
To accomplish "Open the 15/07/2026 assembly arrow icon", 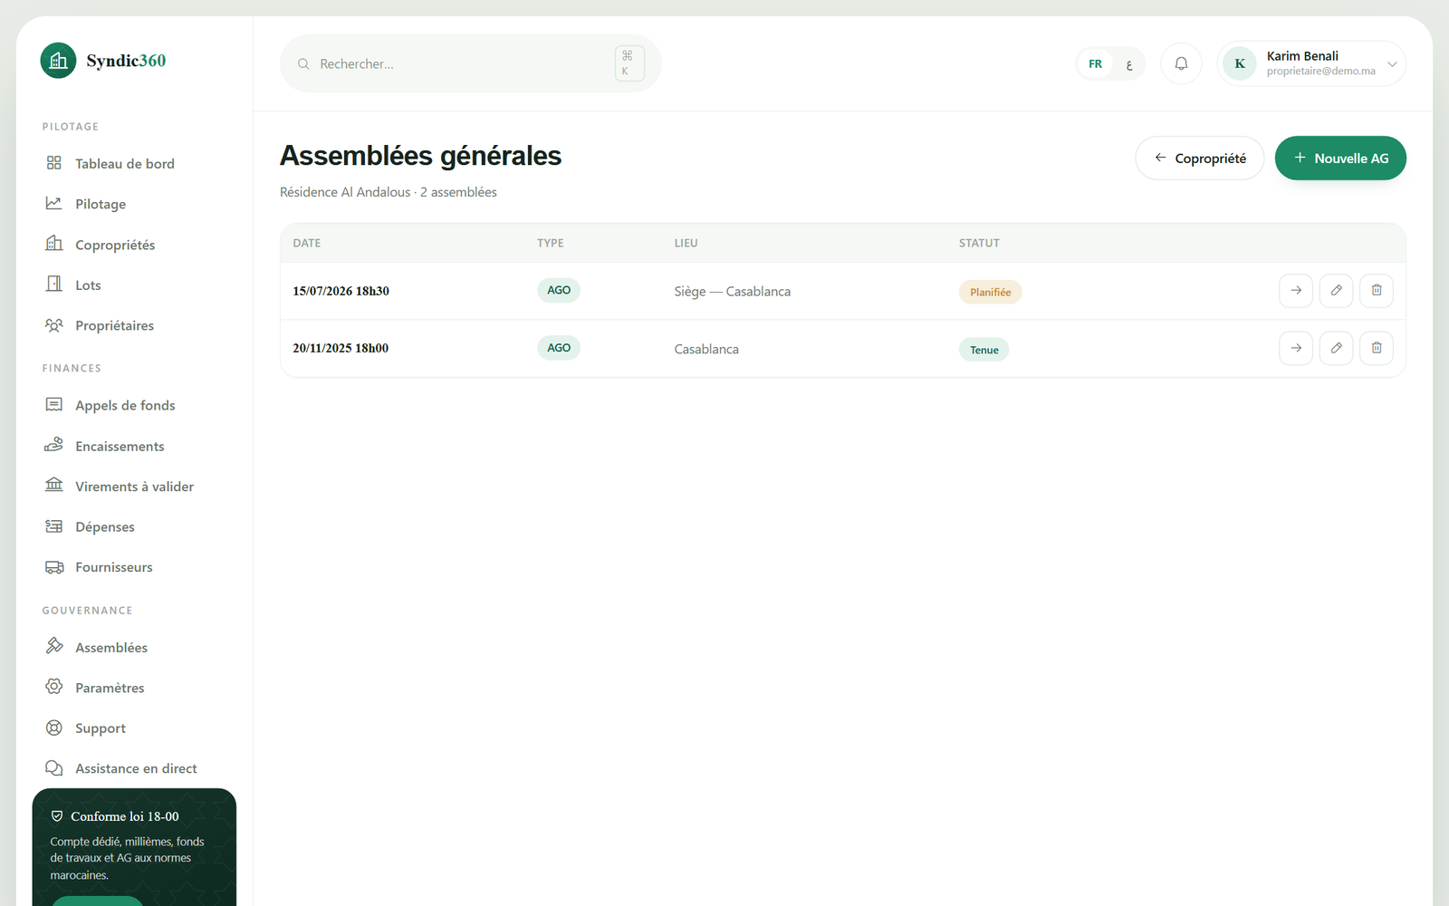I will [1296, 291].
